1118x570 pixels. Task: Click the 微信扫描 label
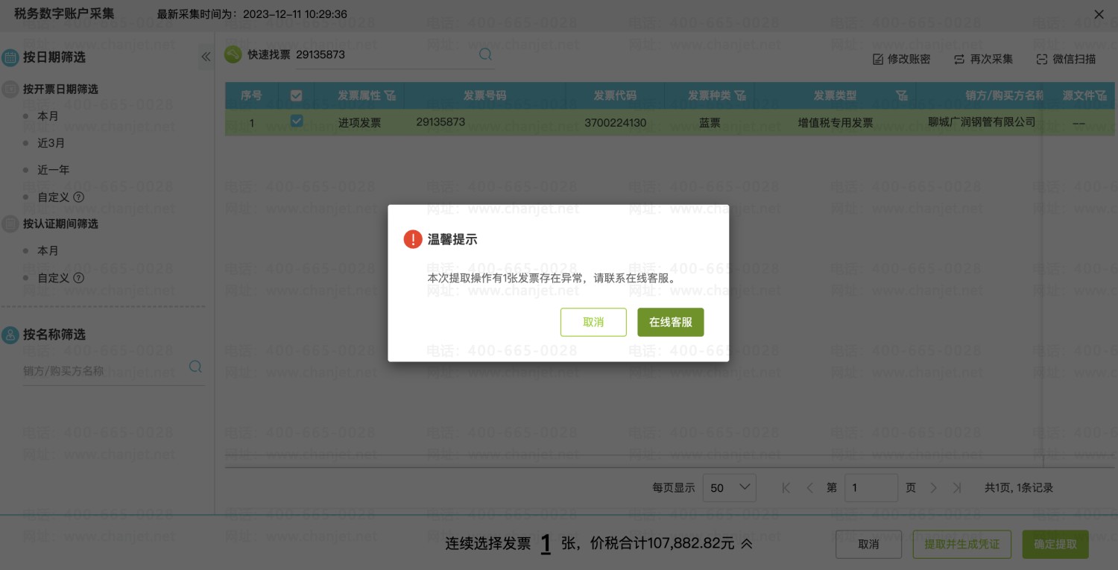(x=1074, y=60)
